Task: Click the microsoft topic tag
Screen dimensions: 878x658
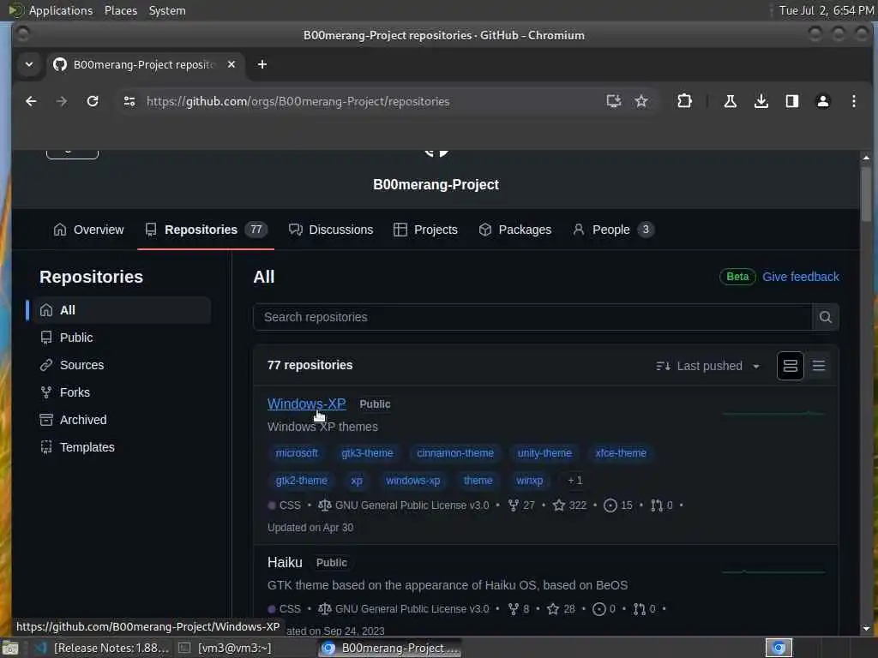Action: (297, 453)
